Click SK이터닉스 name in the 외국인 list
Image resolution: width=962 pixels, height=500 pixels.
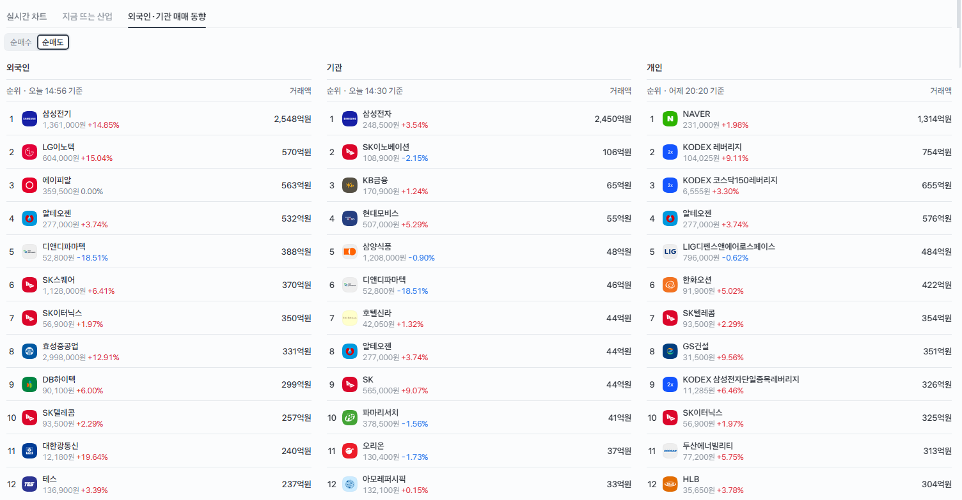(x=62, y=313)
